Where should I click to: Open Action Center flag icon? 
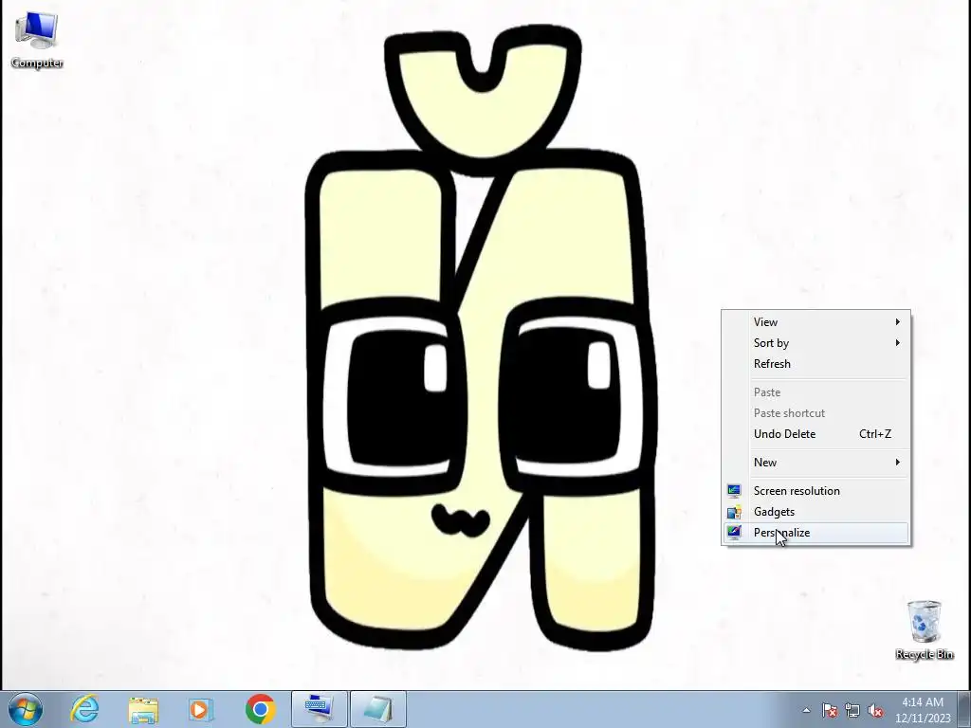830,710
